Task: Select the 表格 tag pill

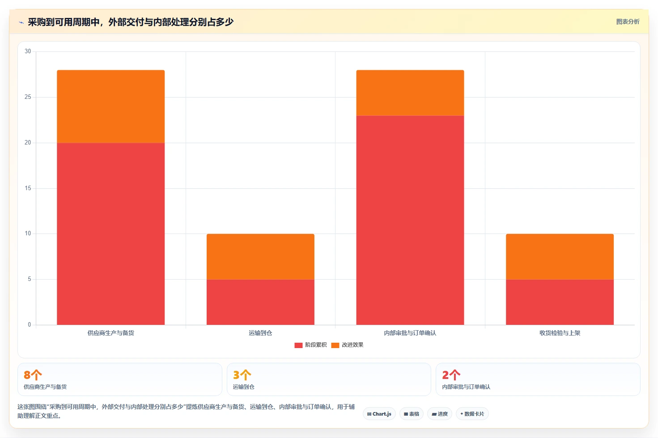Action: pyautogui.click(x=412, y=414)
